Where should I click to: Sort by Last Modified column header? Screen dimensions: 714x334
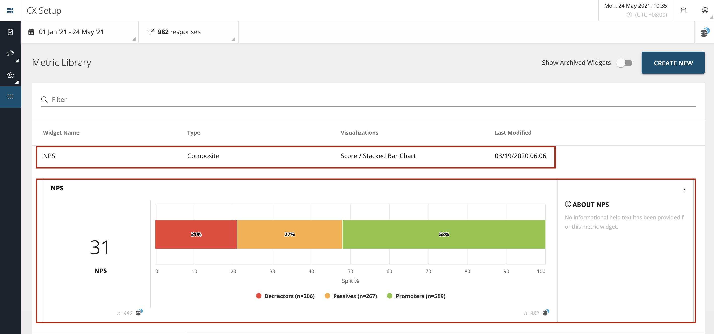(513, 133)
